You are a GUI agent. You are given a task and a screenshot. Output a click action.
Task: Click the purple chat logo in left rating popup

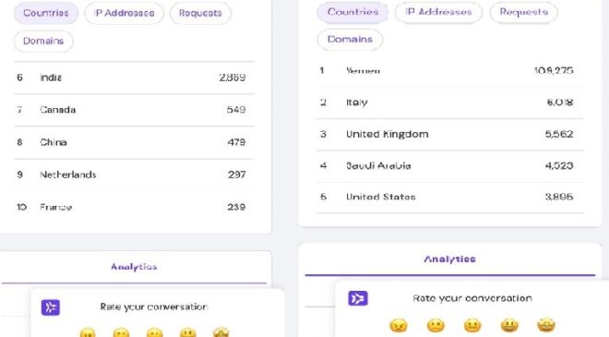click(x=51, y=307)
